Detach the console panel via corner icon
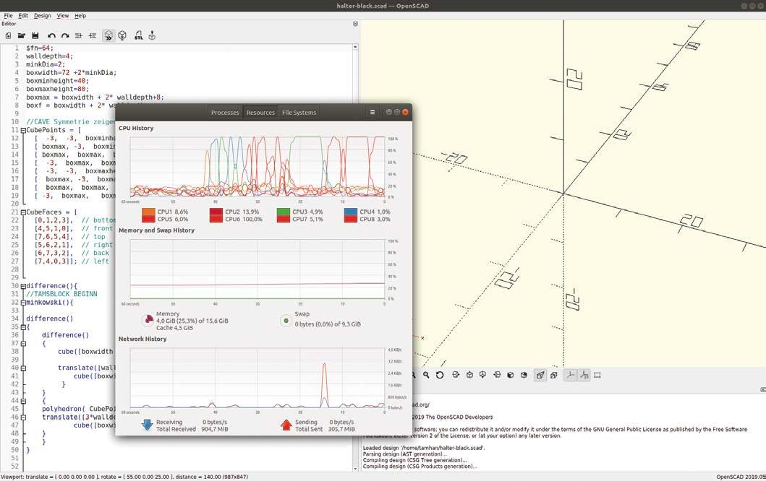Viewport: 766px width, 481px height. click(x=763, y=389)
